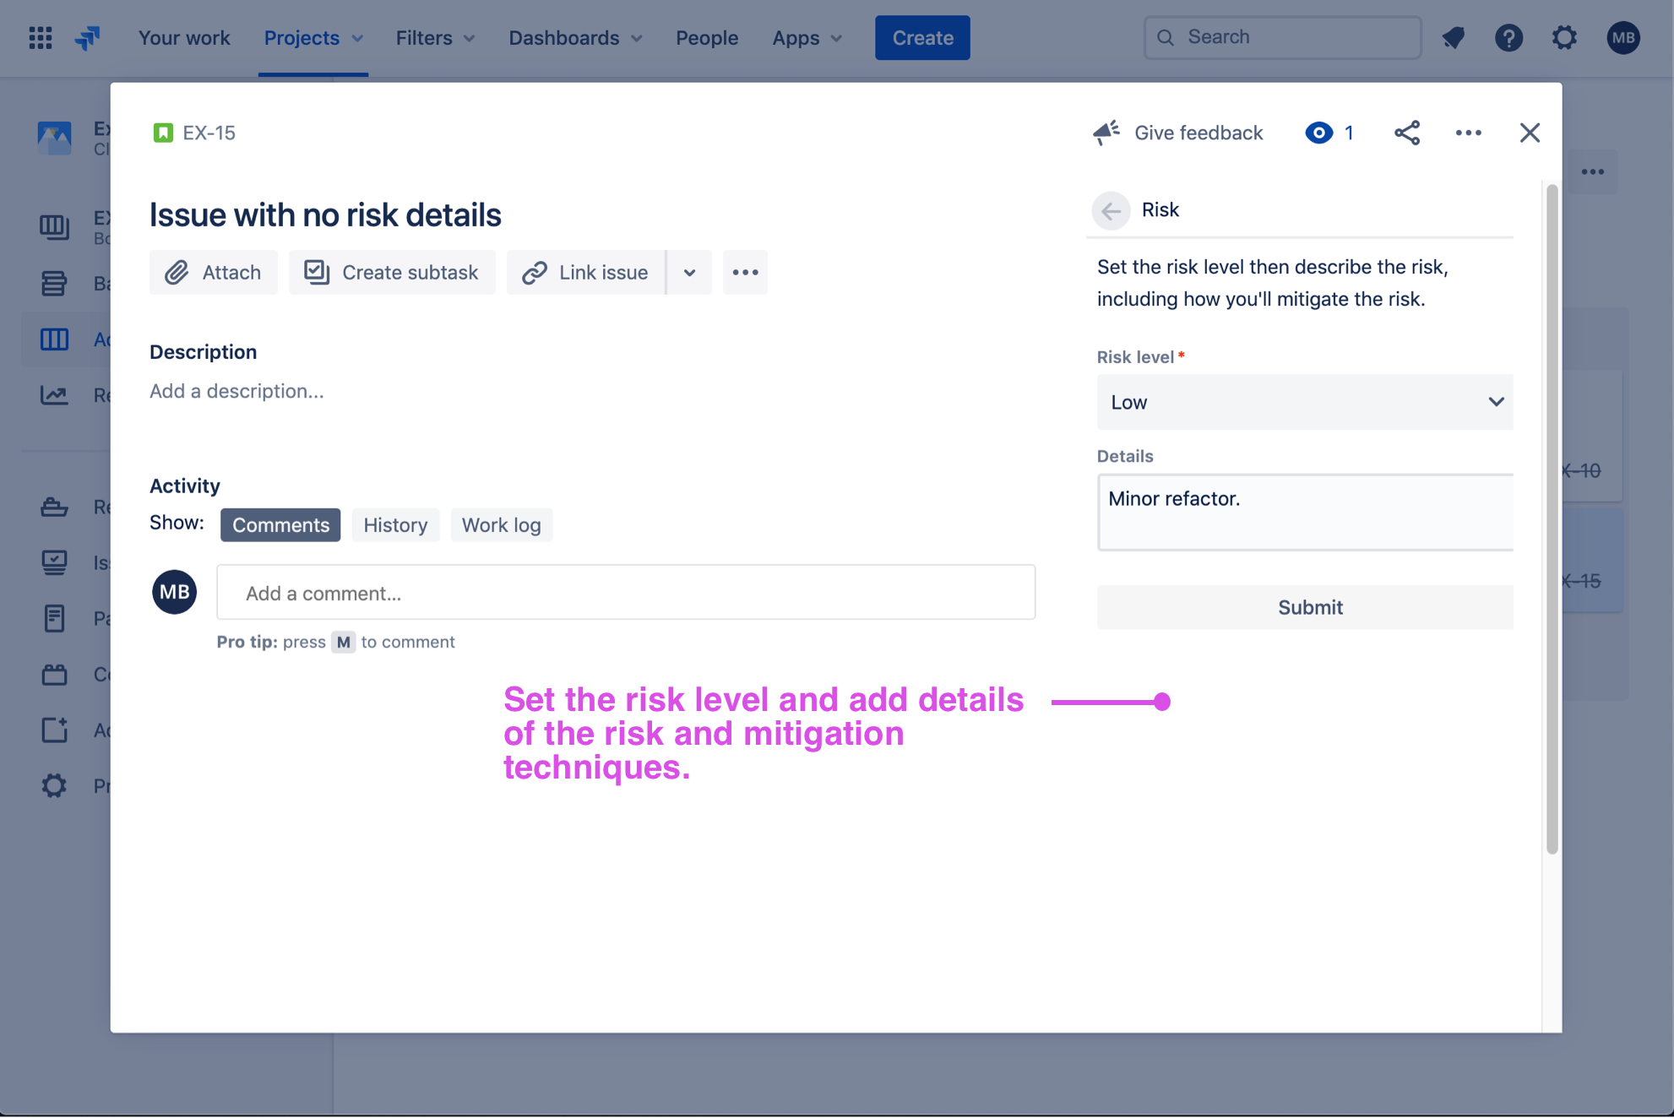Open notifications icon in top bar

point(1454,38)
